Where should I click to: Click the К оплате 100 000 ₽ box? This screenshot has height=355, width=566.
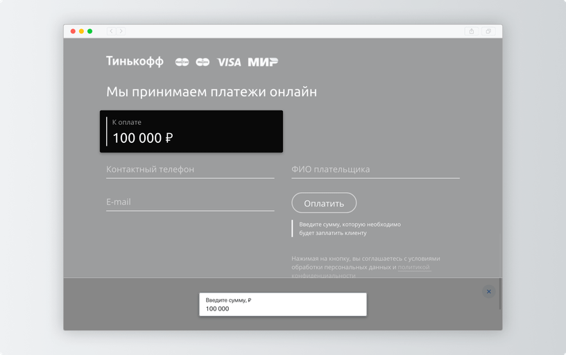coord(191,131)
